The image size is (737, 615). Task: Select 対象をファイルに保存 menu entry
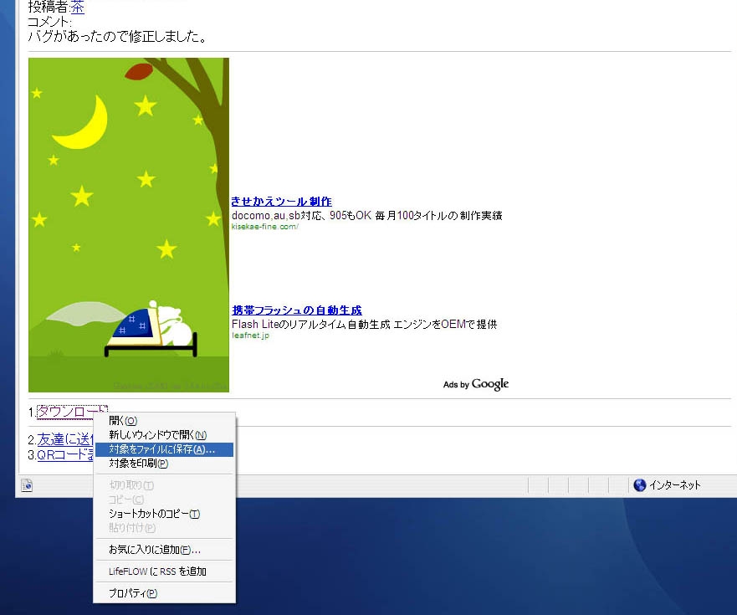[x=161, y=449]
